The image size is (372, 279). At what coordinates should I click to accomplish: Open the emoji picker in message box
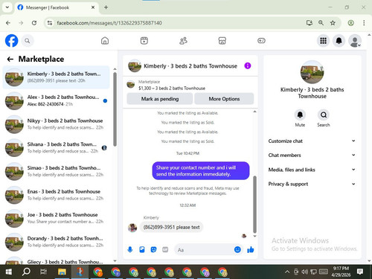click(x=237, y=249)
